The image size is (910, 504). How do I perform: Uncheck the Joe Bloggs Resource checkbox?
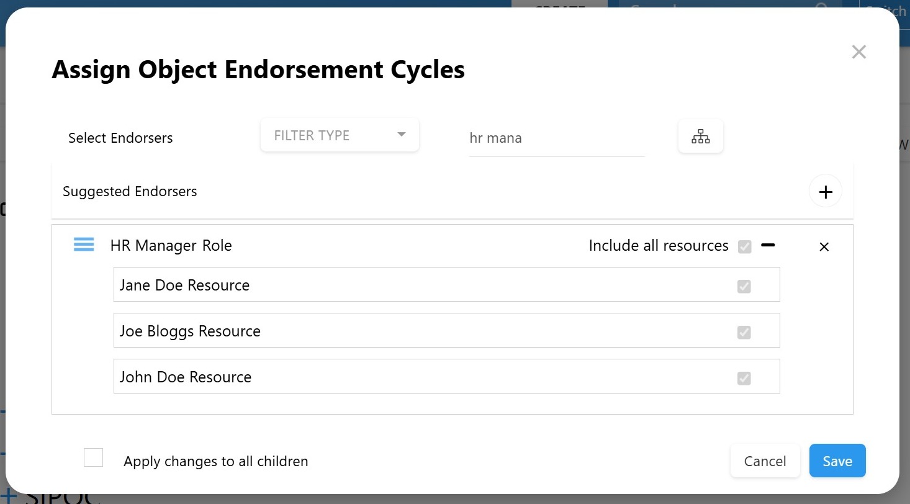[744, 332]
